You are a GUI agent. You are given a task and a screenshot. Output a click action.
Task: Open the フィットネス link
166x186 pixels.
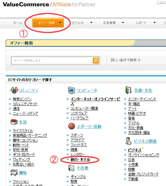click(79, 145)
